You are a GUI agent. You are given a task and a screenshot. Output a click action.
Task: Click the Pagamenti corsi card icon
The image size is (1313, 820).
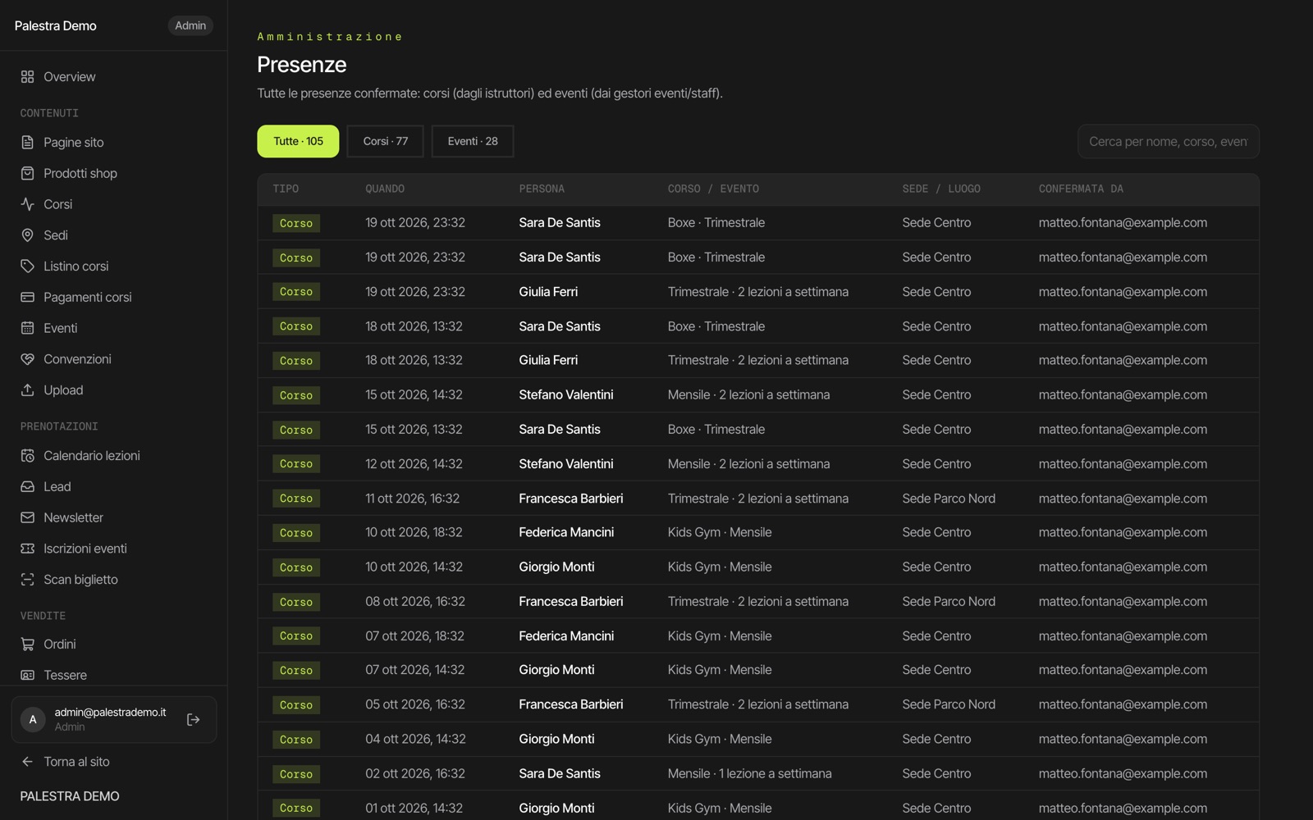(x=27, y=297)
